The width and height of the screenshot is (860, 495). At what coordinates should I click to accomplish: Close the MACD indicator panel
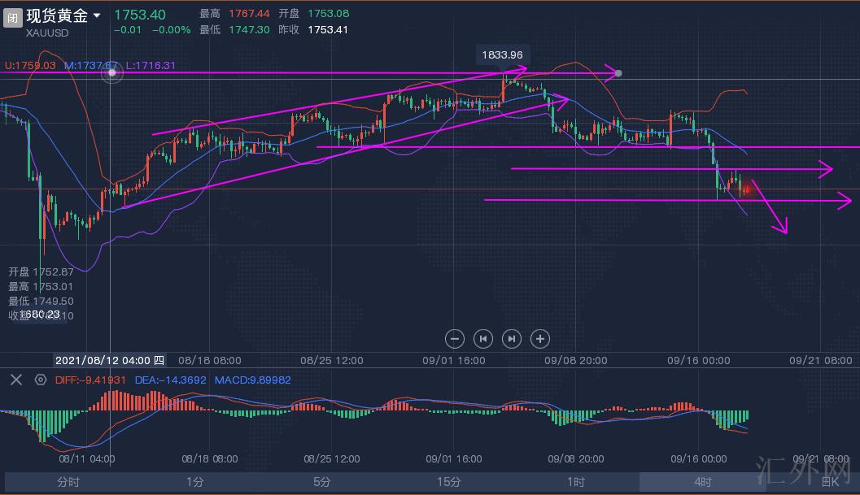(x=15, y=380)
